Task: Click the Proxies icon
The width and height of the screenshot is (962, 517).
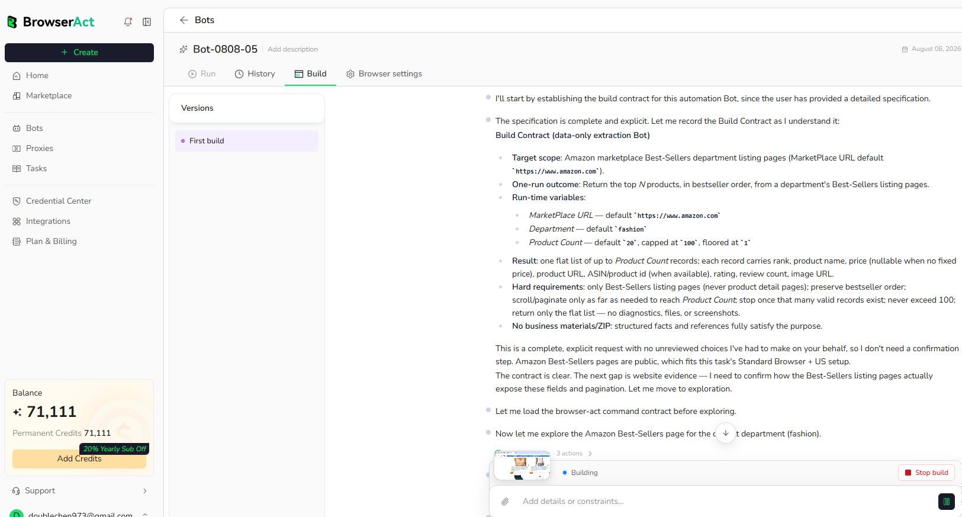Action: click(x=17, y=149)
